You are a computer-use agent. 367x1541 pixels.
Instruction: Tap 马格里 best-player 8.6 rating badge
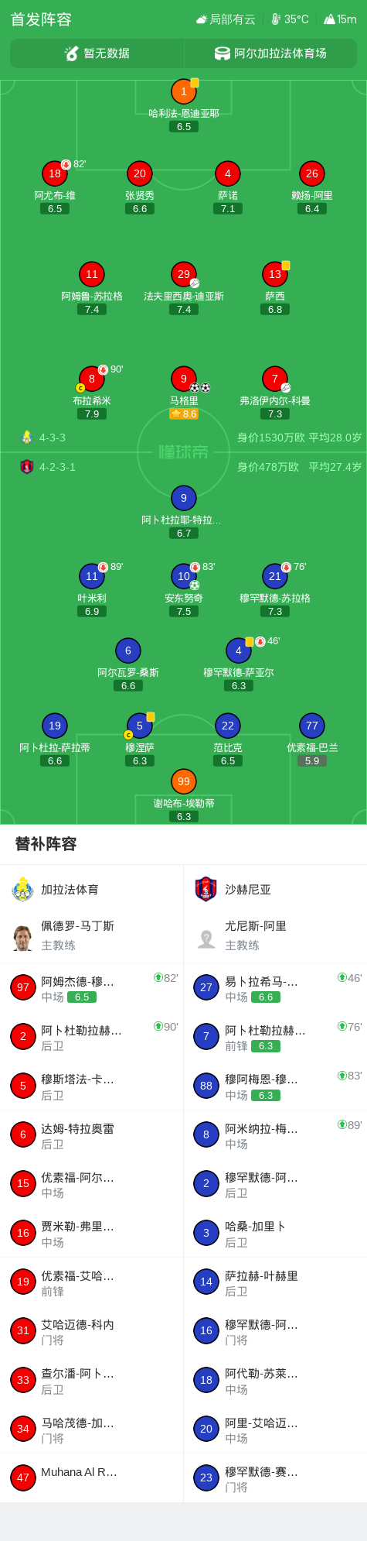[183, 414]
